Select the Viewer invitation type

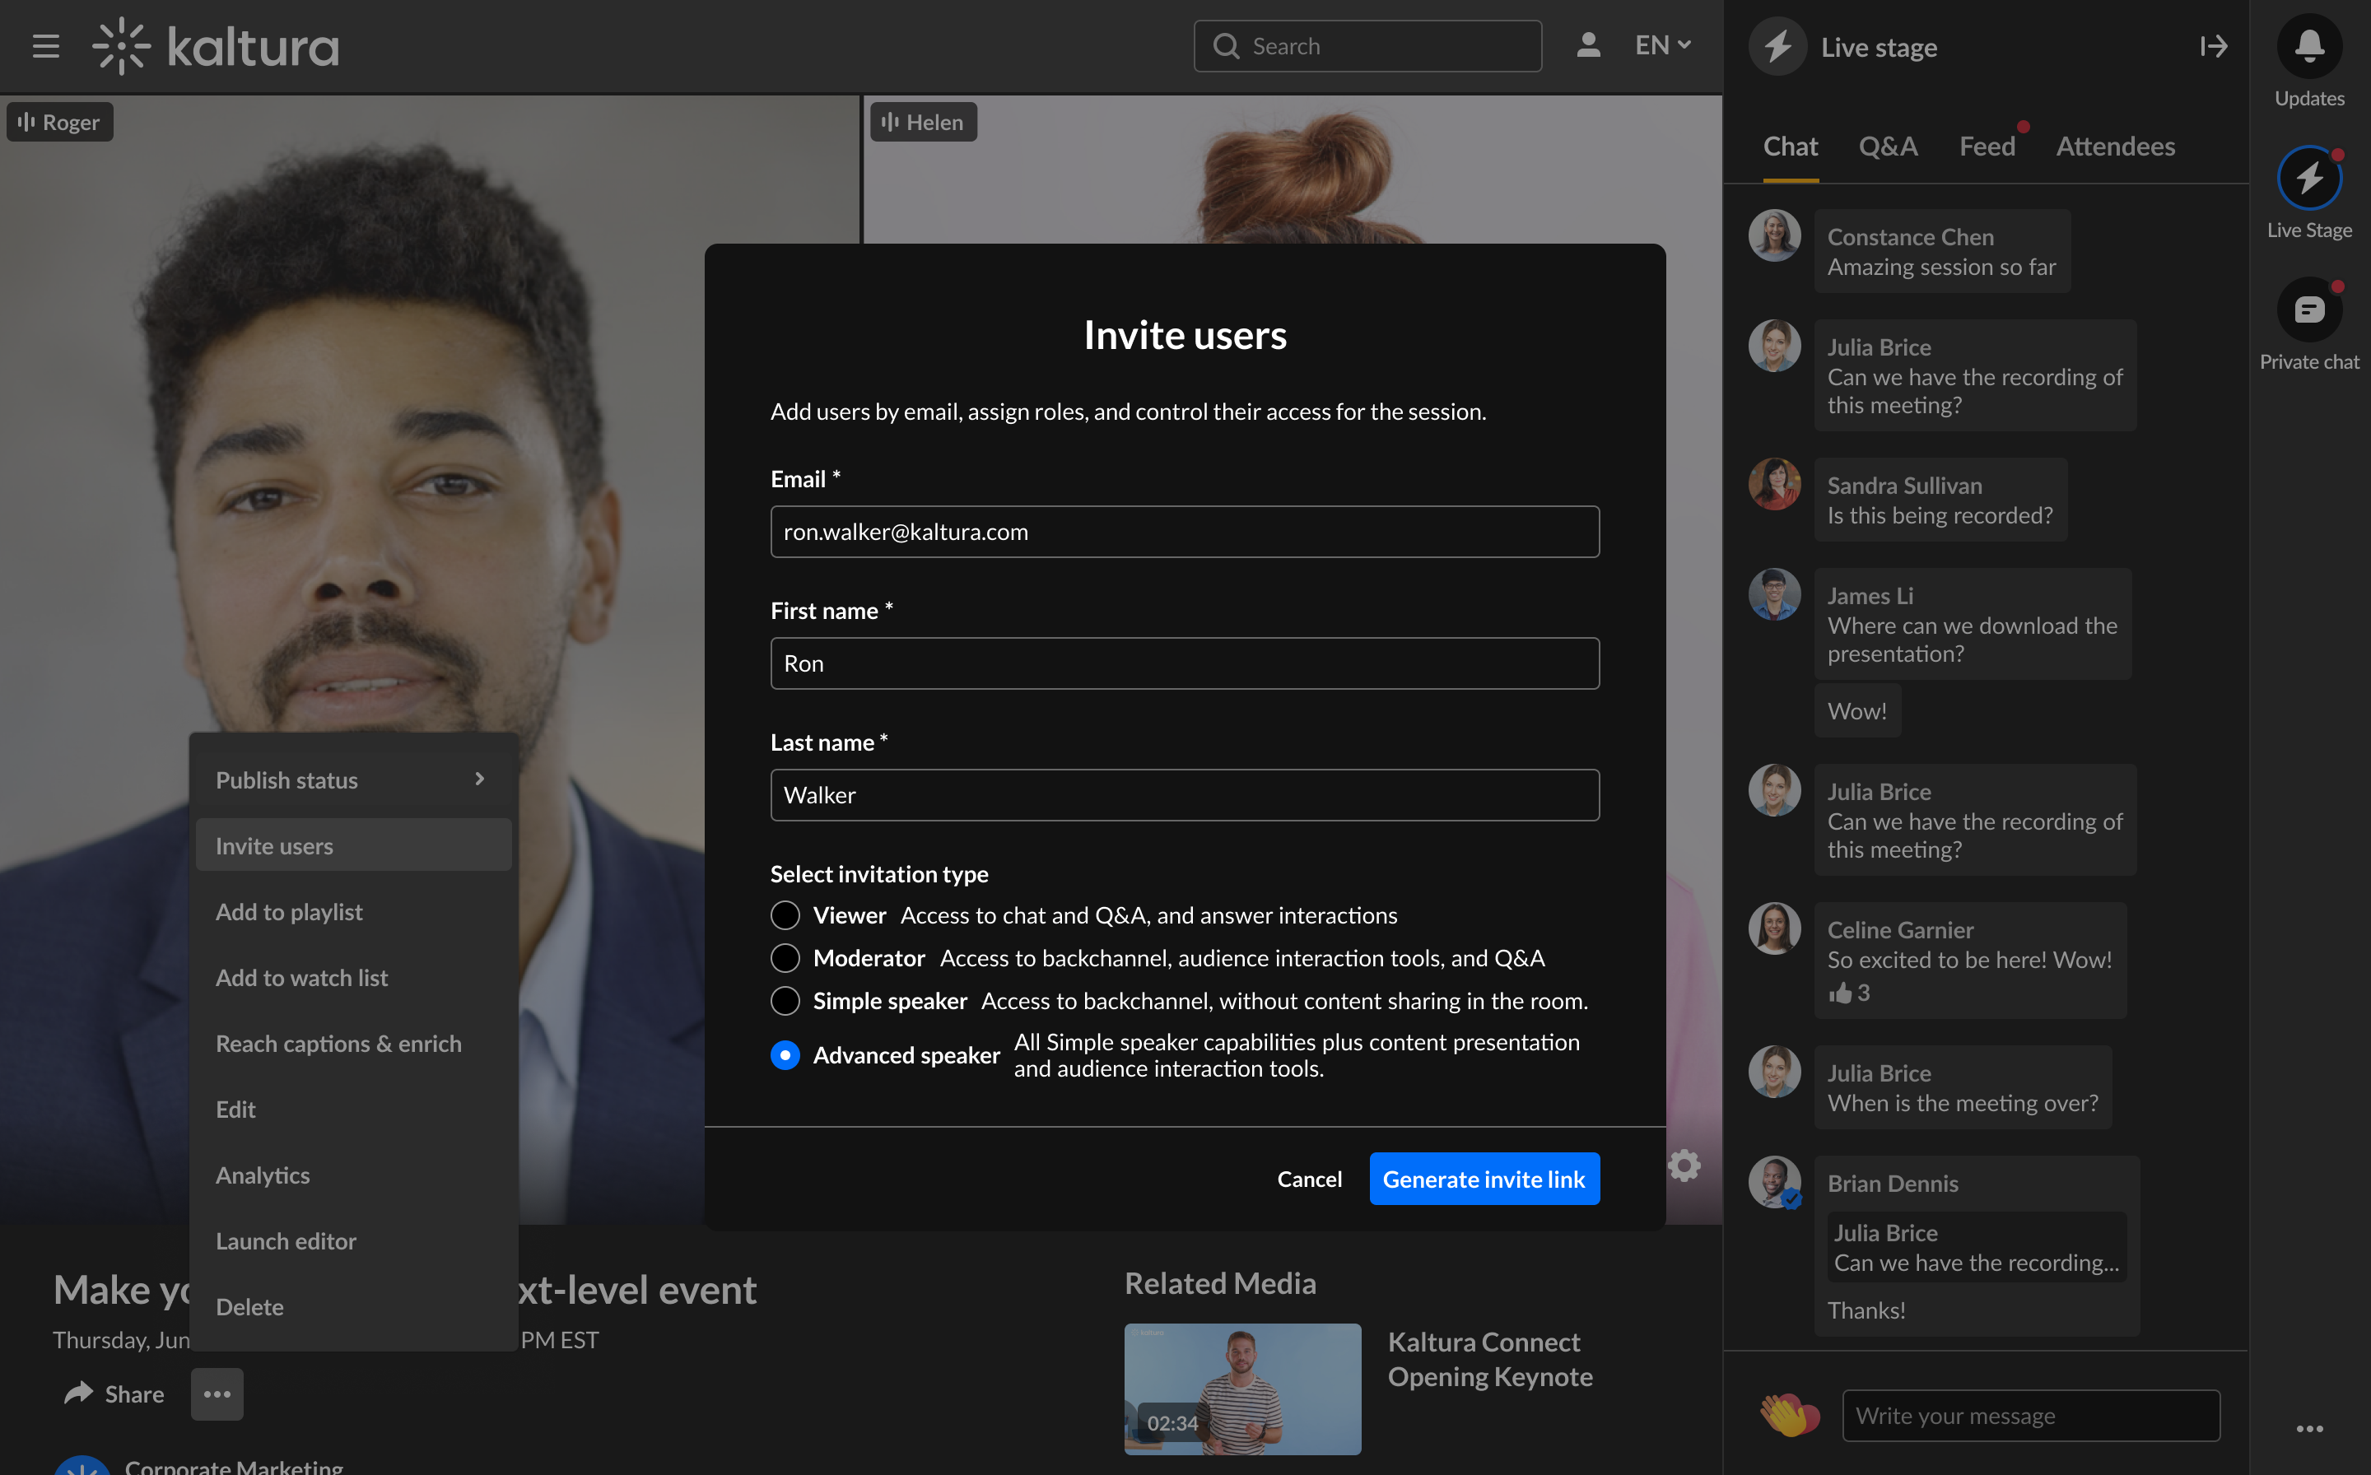click(785, 915)
